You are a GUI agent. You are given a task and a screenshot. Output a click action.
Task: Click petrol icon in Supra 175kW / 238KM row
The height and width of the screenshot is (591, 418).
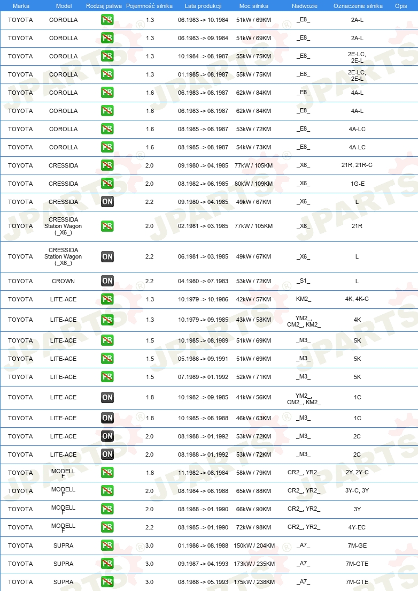click(x=107, y=581)
